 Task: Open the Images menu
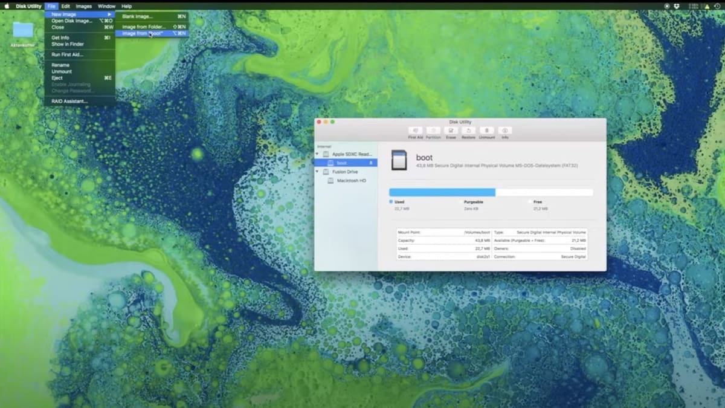pyautogui.click(x=83, y=6)
